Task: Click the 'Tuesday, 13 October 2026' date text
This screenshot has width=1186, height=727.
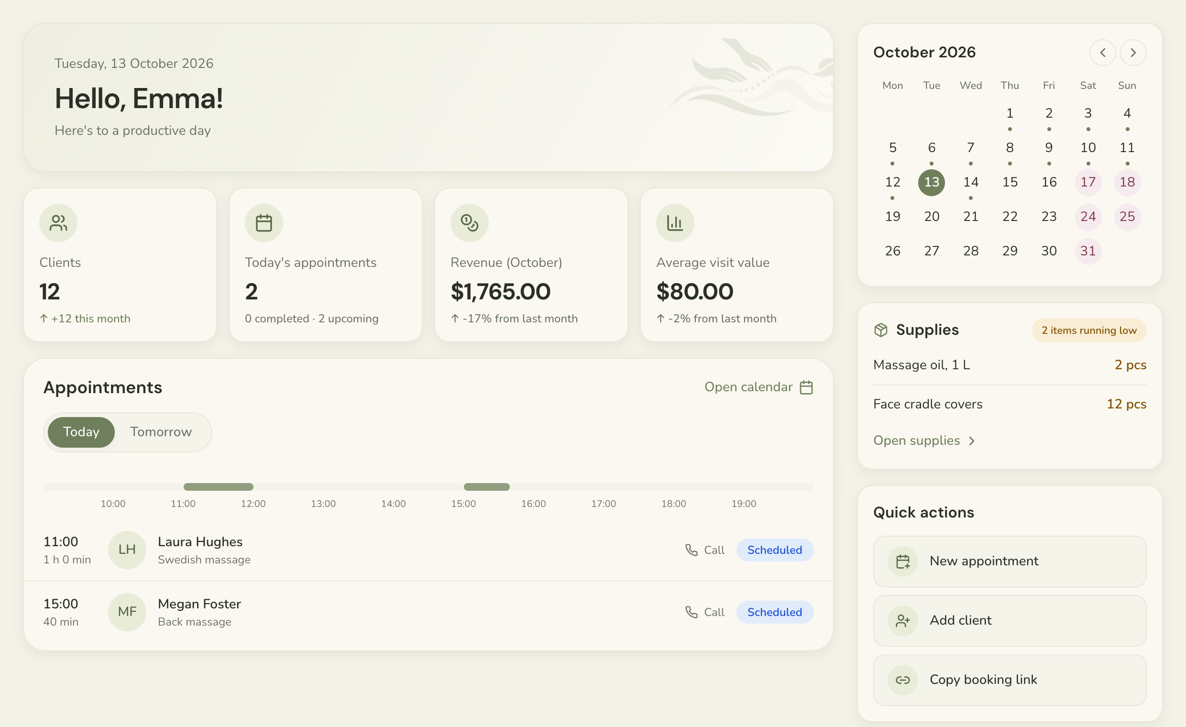Action: pyautogui.click(x=134, y=64)
